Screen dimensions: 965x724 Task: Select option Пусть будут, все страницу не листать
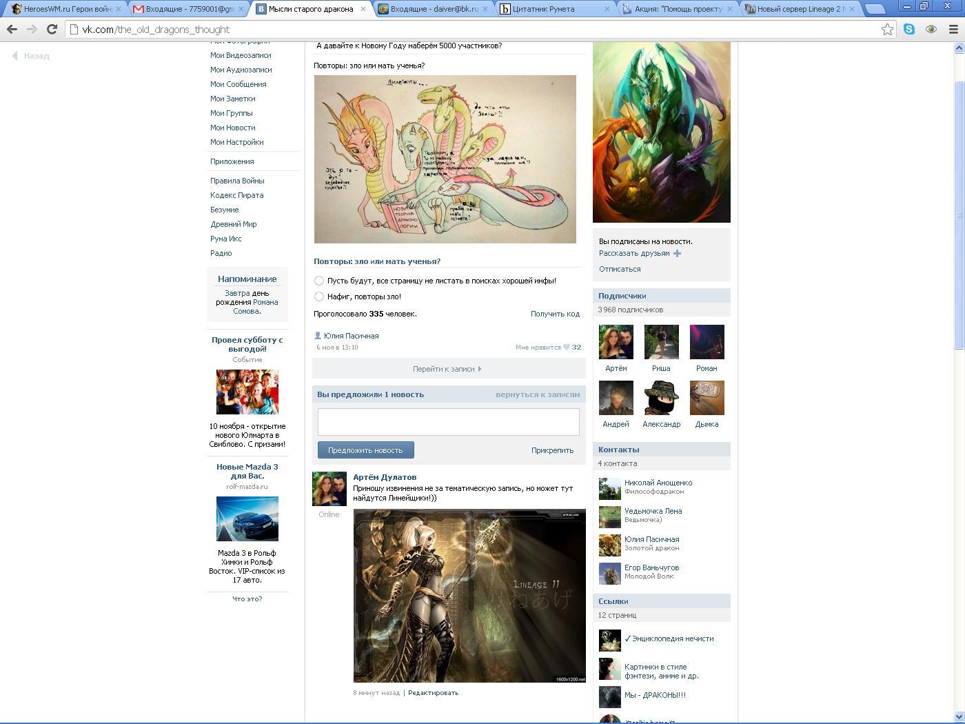(x=319, y=281)
